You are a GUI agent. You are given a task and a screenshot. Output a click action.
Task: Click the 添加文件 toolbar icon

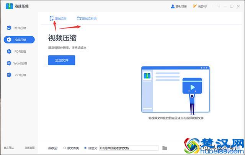(52, 19)
